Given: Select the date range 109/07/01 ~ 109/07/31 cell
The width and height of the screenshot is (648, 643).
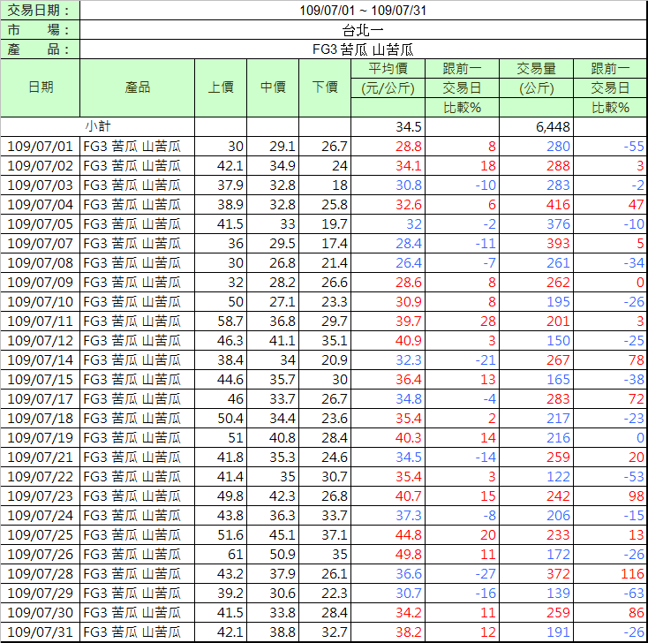Looking at the screenshot, I should [x=363, y=11].
